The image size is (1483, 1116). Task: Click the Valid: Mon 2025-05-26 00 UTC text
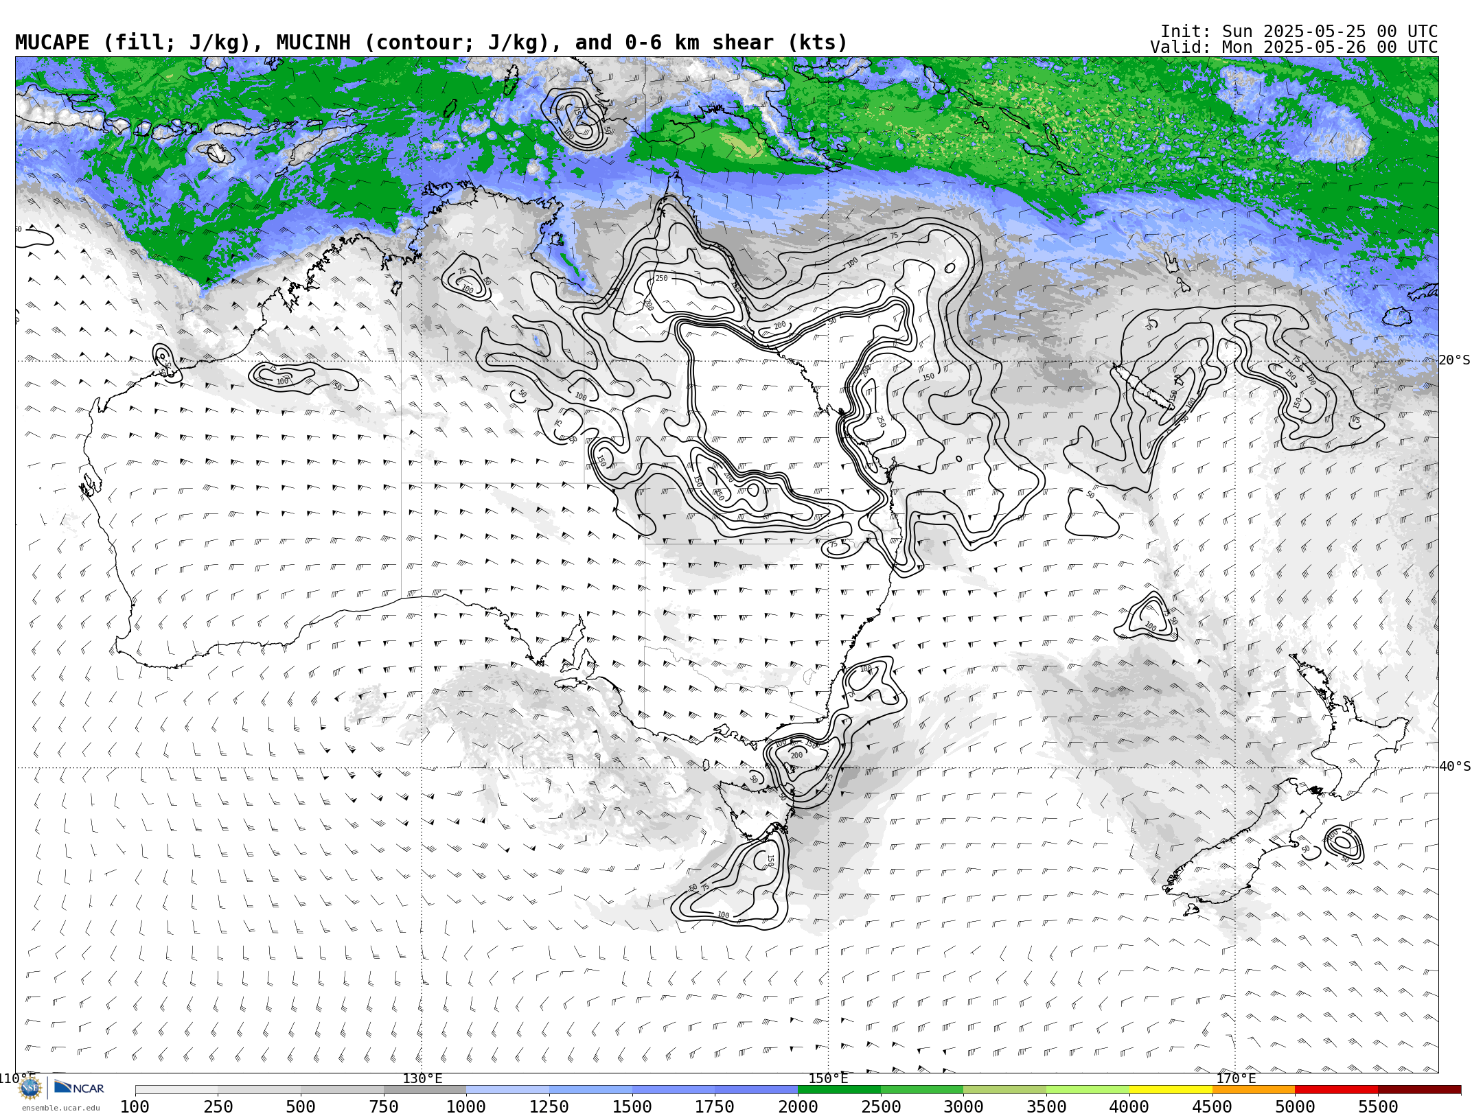tap(1294, 47)
